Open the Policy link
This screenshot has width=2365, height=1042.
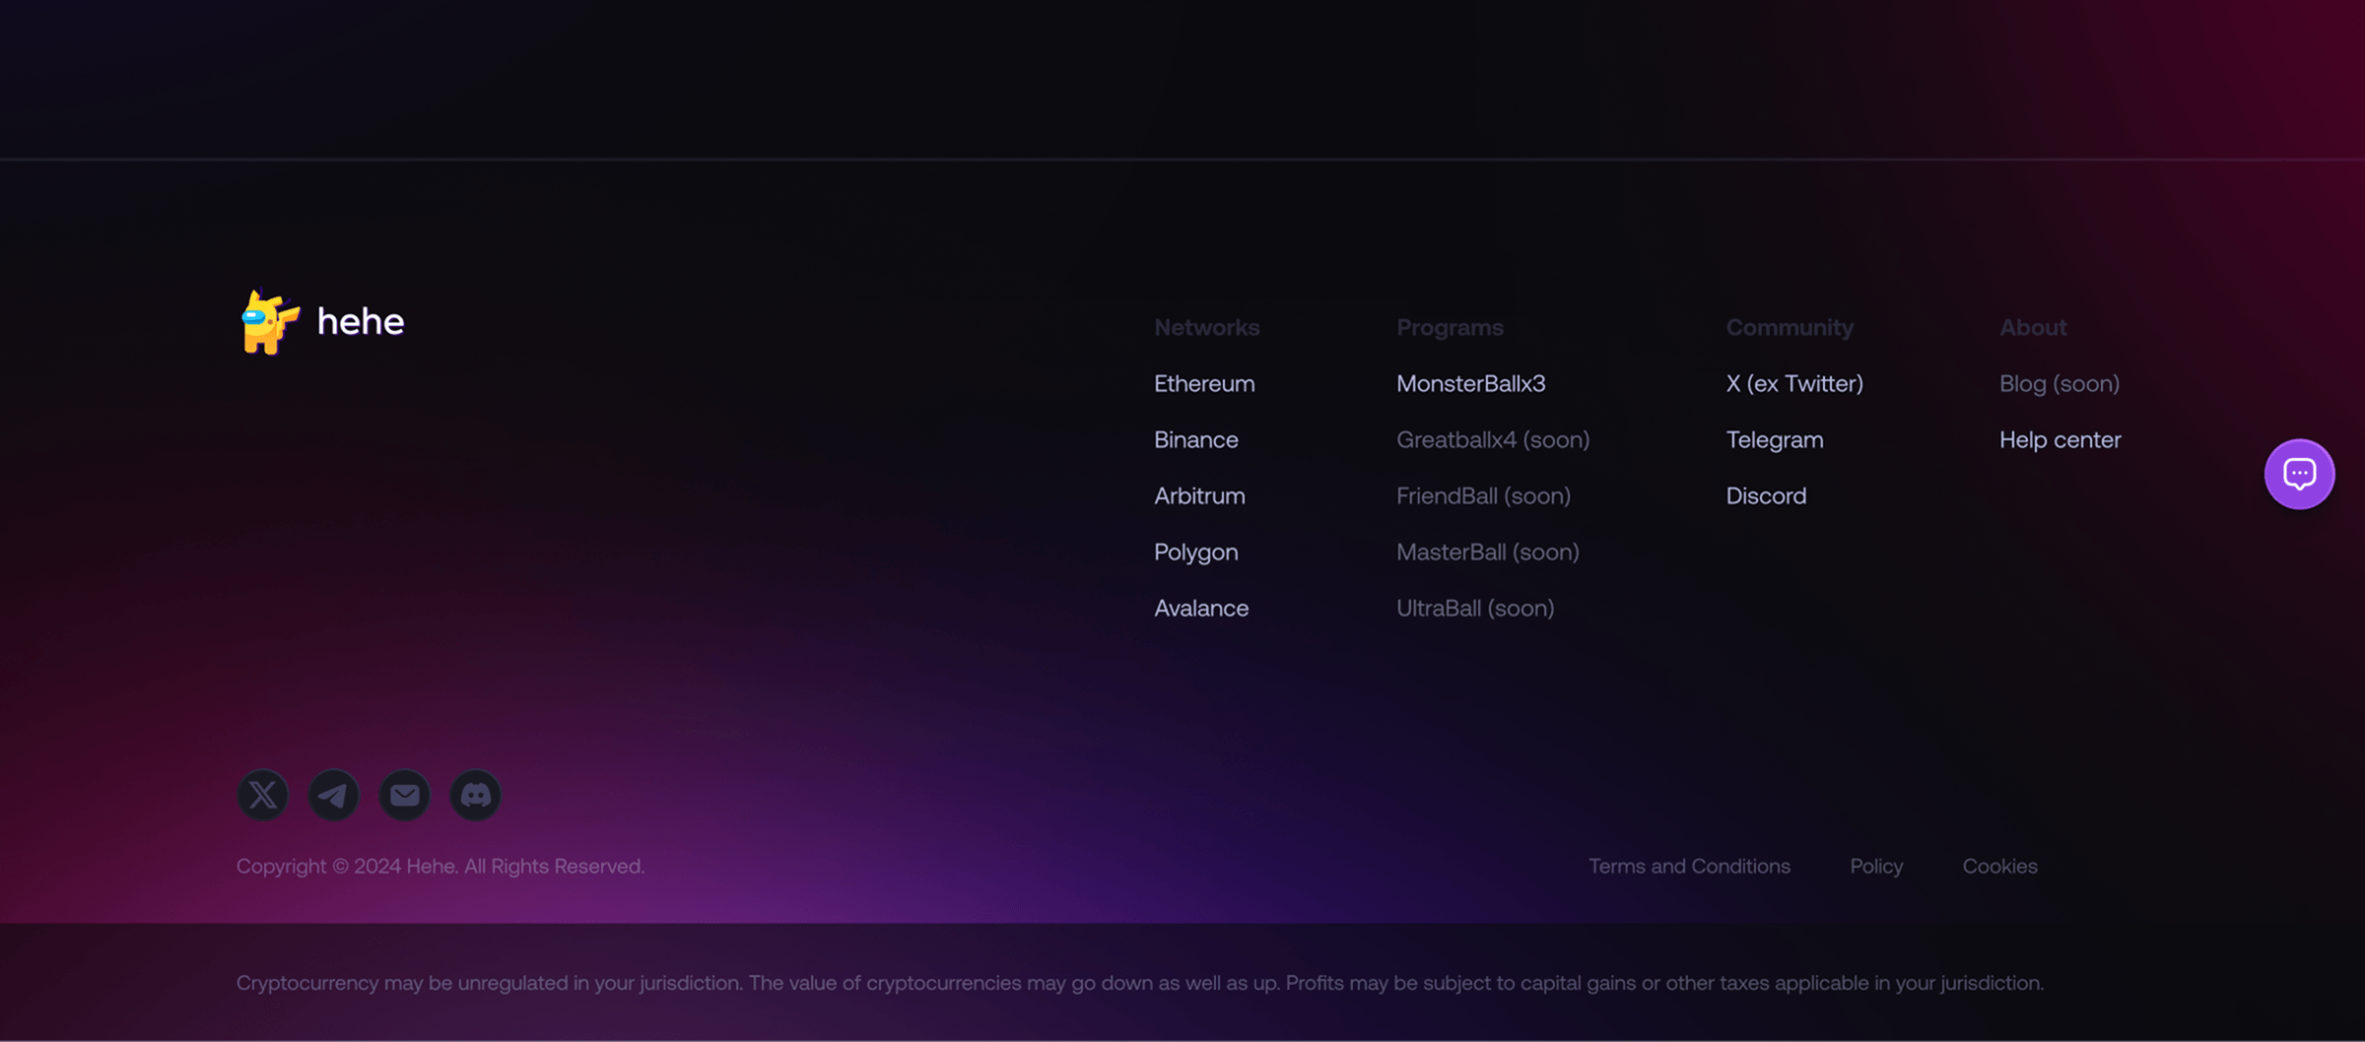point(1876,866)
